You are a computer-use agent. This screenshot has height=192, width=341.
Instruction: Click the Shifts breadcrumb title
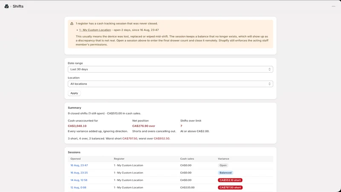pos(18,6)
